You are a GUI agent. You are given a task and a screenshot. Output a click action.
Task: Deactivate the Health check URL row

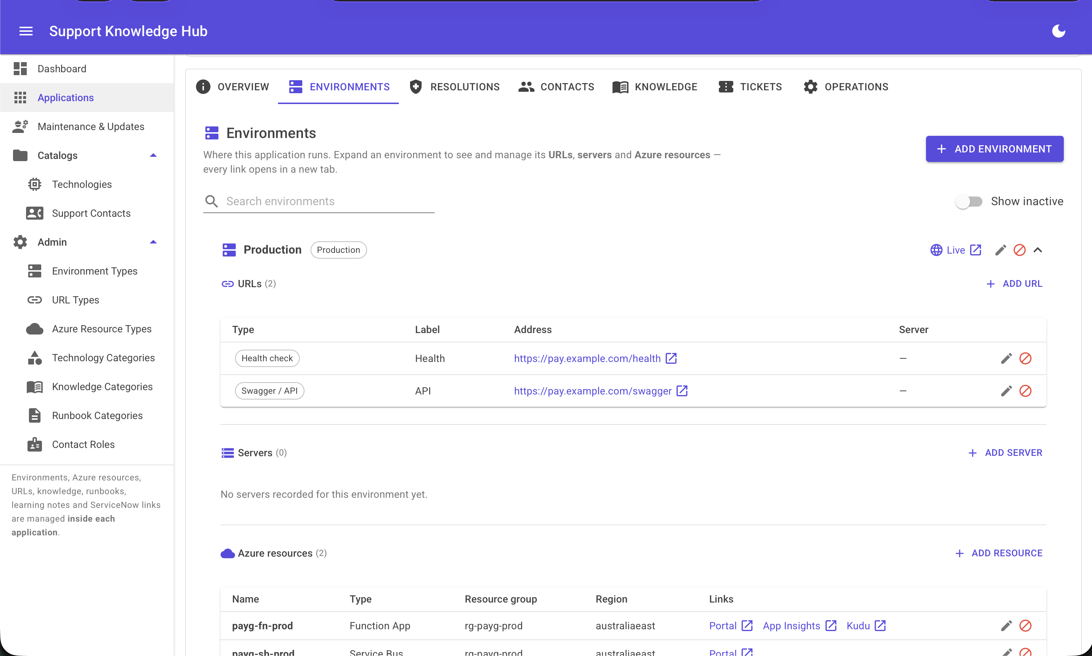point(1025,358)
